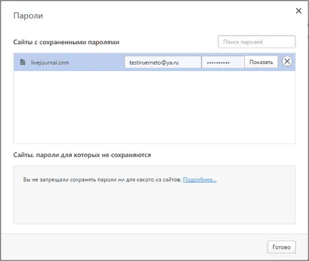Click the masked password field
Screen dimensions: 309x261
223,63
